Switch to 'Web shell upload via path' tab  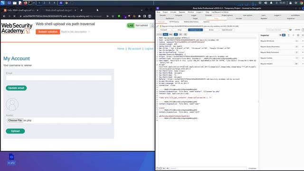tap(58, 10)
